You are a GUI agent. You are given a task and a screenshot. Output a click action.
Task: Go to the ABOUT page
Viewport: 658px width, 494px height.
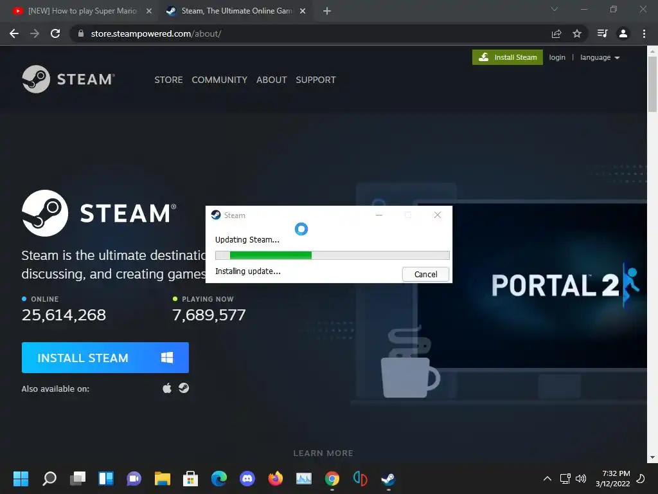pos(272,80)
